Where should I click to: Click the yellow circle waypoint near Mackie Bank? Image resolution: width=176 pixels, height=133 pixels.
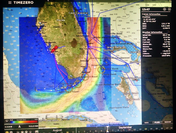(101, 70)
